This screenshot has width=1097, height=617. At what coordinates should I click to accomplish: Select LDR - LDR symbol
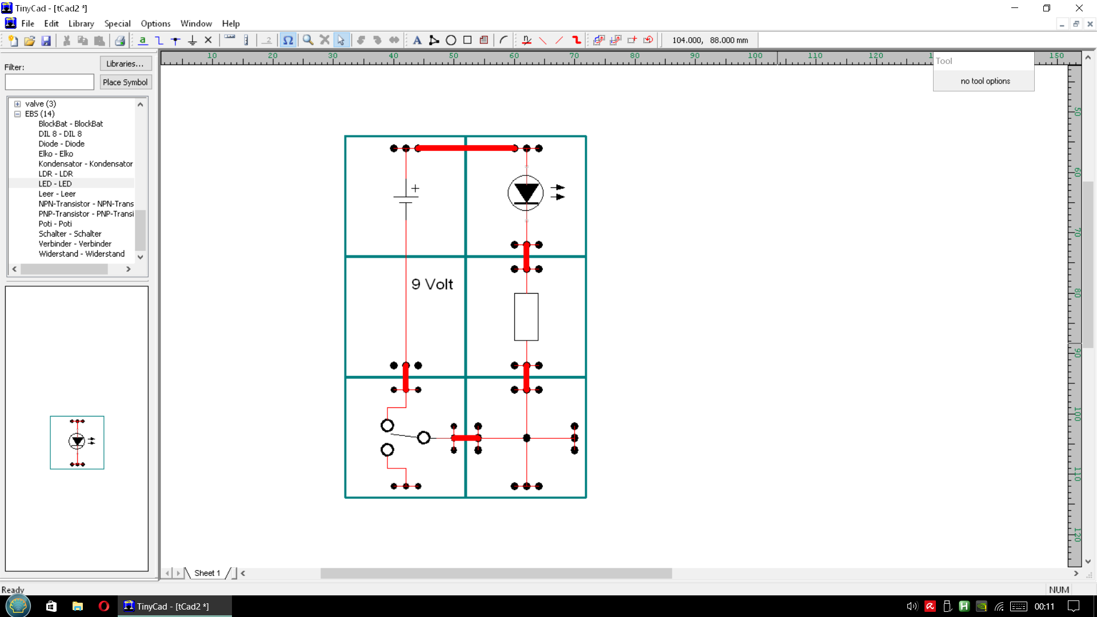pyautogui.click(x=56, y=174)
